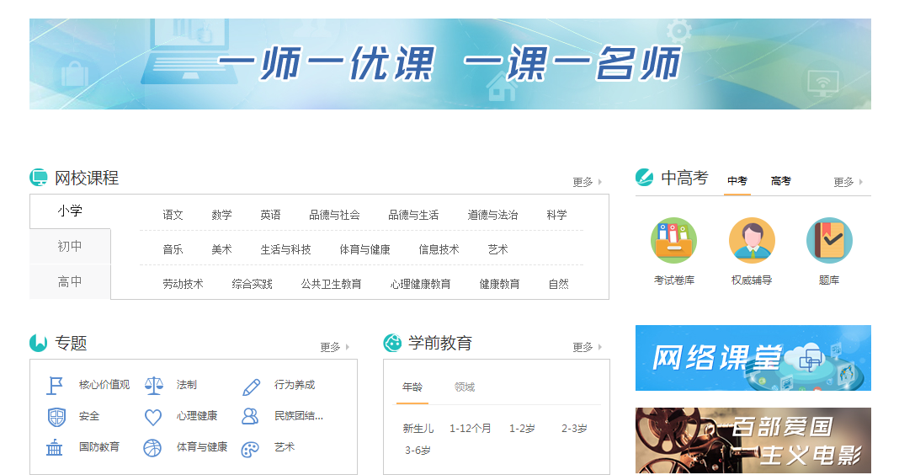Switch to the 小学 tab
899x475 pixels.
(70, 211)
